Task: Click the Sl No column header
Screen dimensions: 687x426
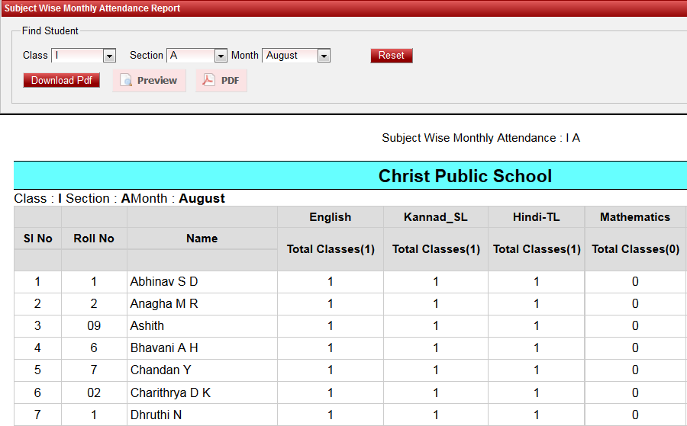Action: pyautogui.click(x=37, y=239)
